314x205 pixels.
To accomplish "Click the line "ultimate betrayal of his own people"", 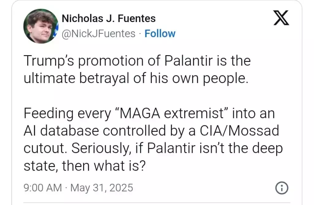I will point(135,78).
